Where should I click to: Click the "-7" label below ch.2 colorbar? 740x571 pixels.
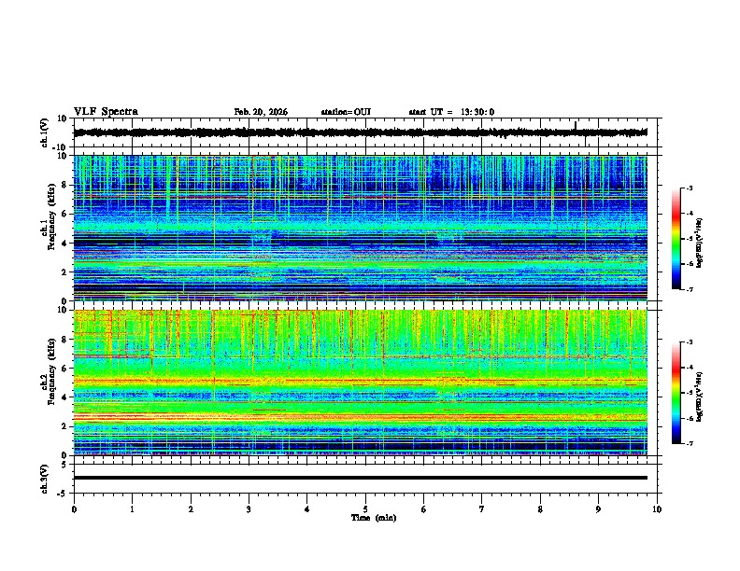coord(689,444)
